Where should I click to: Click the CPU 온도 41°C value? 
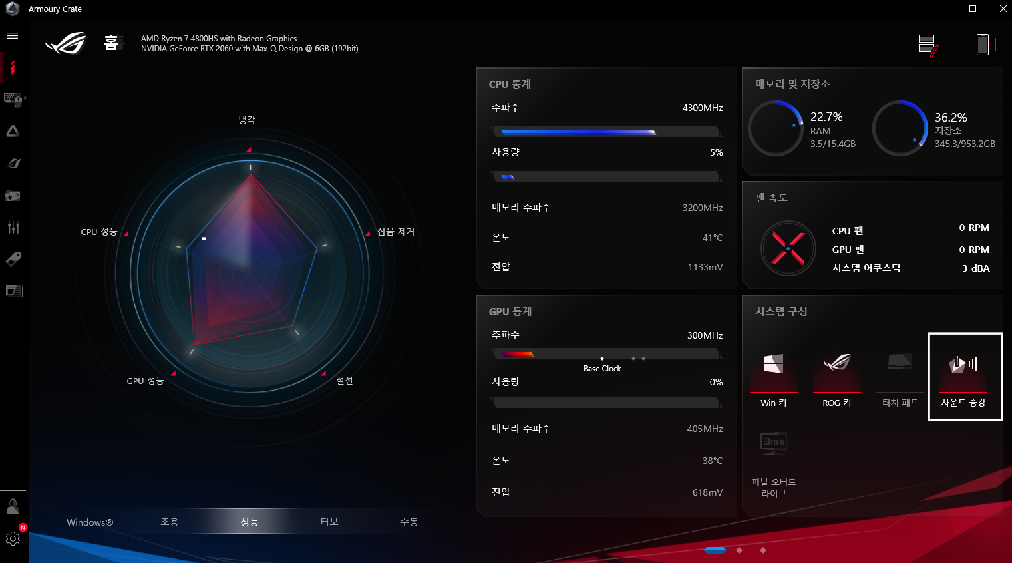[x=713, y=238]
